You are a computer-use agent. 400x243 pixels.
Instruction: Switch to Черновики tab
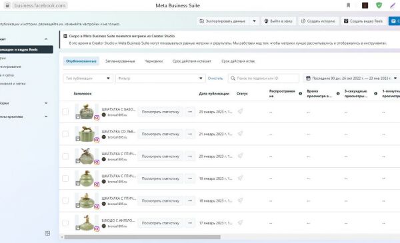(153, 61)
